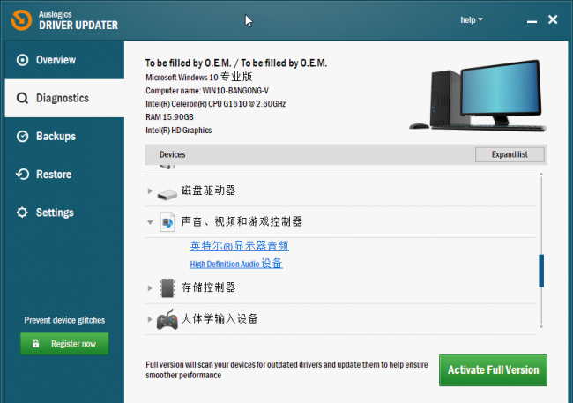Click the Settings gear icon
The width and height of the screenshot is (573, 403).
coord(22,213)
